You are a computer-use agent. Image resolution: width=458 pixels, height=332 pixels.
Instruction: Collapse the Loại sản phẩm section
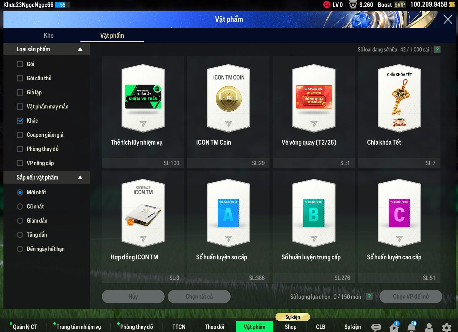[80, 49]
